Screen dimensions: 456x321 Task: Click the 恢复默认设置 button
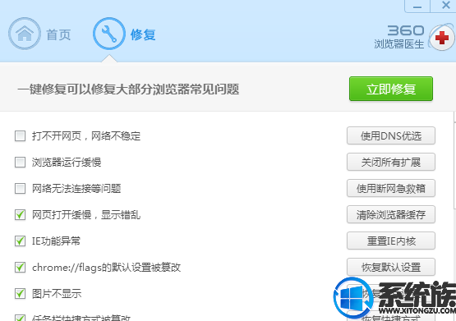391,267
